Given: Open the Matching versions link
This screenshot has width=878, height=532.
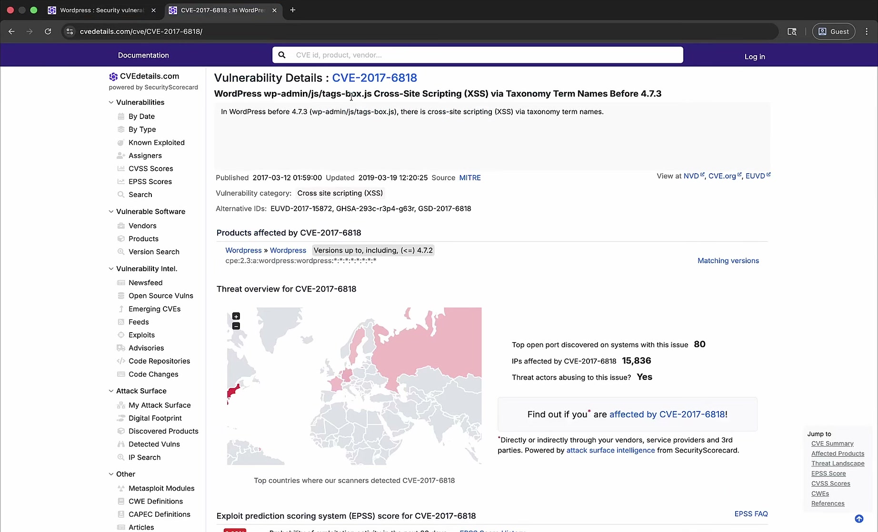Looking at the screenshot, I should tap(728, 261).
